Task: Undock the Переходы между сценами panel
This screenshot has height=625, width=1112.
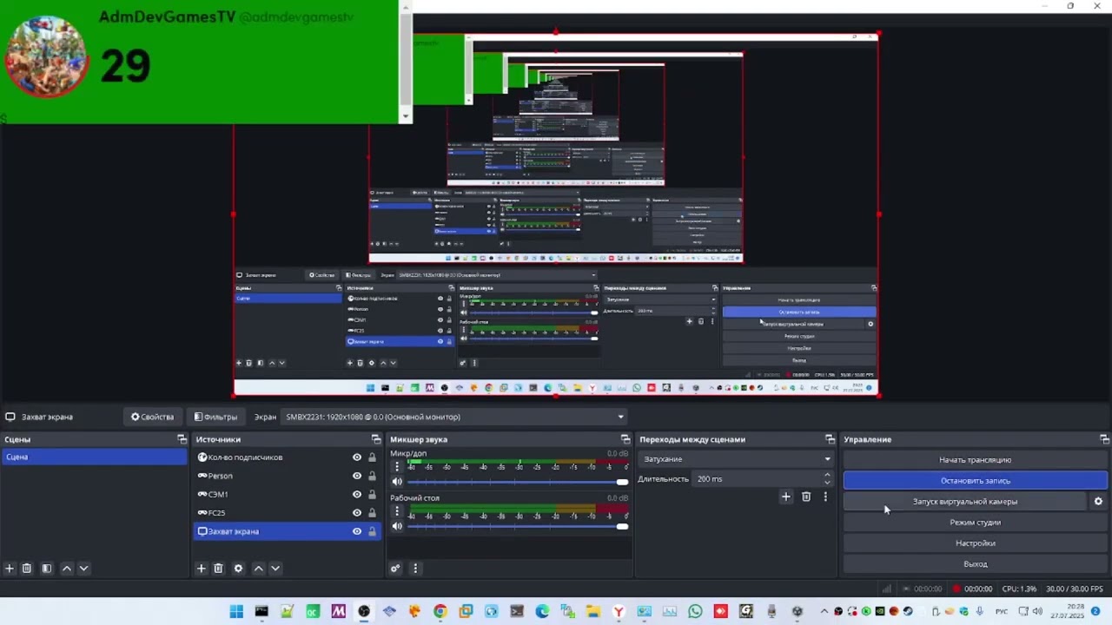Action: tap(830, 439)
